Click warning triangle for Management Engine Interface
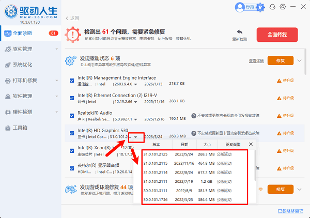 point(279,81)
